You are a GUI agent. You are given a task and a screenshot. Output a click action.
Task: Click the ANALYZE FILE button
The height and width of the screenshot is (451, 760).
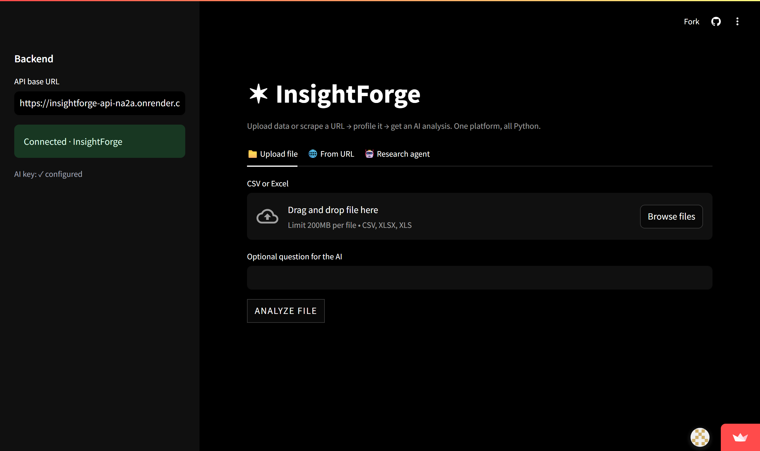click(286, 311)
